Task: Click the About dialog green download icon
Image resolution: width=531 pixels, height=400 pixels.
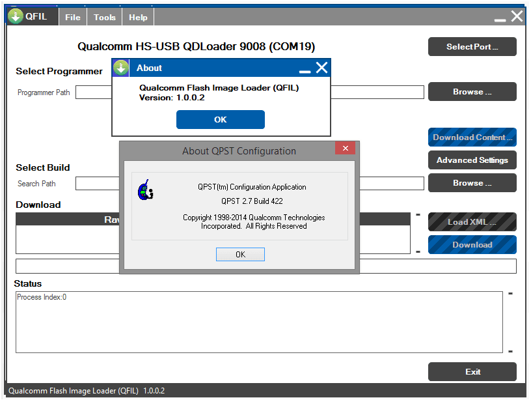Action: point(120,68)
